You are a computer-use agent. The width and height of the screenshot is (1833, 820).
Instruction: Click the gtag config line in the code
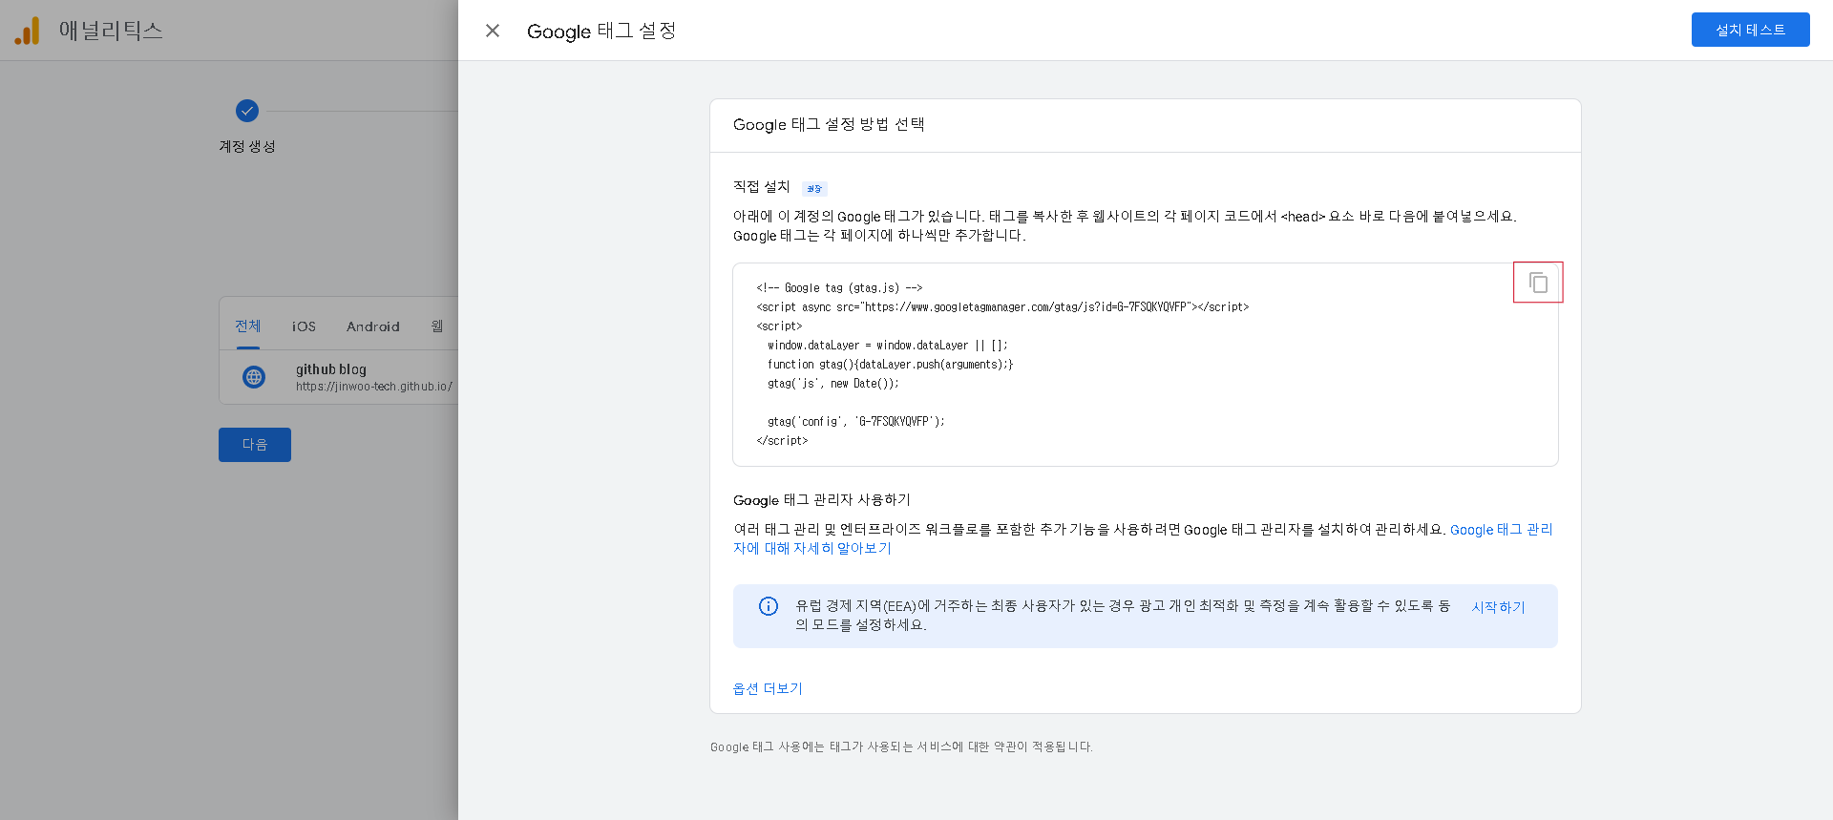pyautogui.click(x=855, y=421)
